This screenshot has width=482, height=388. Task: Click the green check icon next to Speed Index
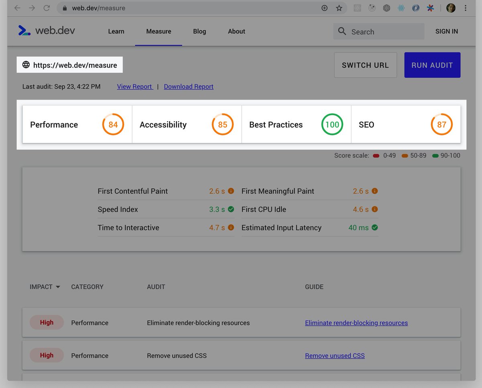231,209
